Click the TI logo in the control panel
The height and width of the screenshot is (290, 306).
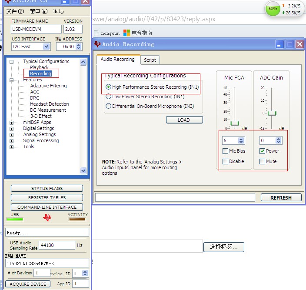tap(47, 217)
